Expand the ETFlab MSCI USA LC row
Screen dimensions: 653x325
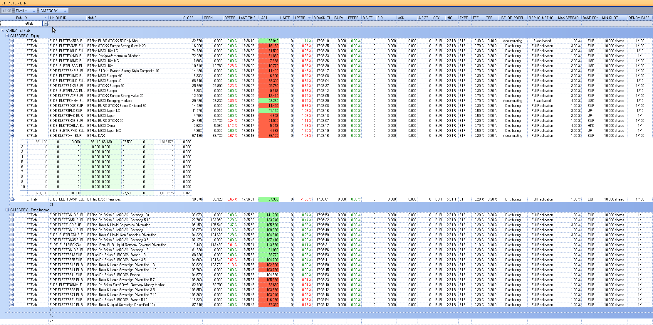click(x=12, y=51)
